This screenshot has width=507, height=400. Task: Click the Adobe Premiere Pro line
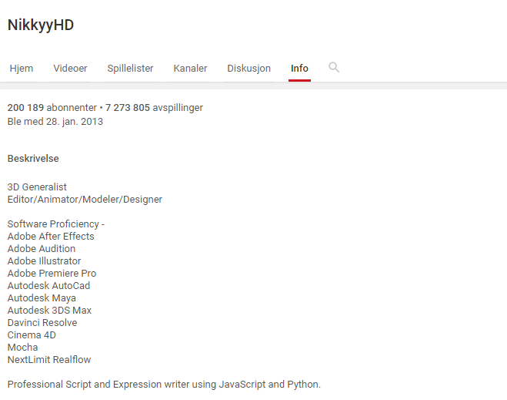[x=52, y=273]
